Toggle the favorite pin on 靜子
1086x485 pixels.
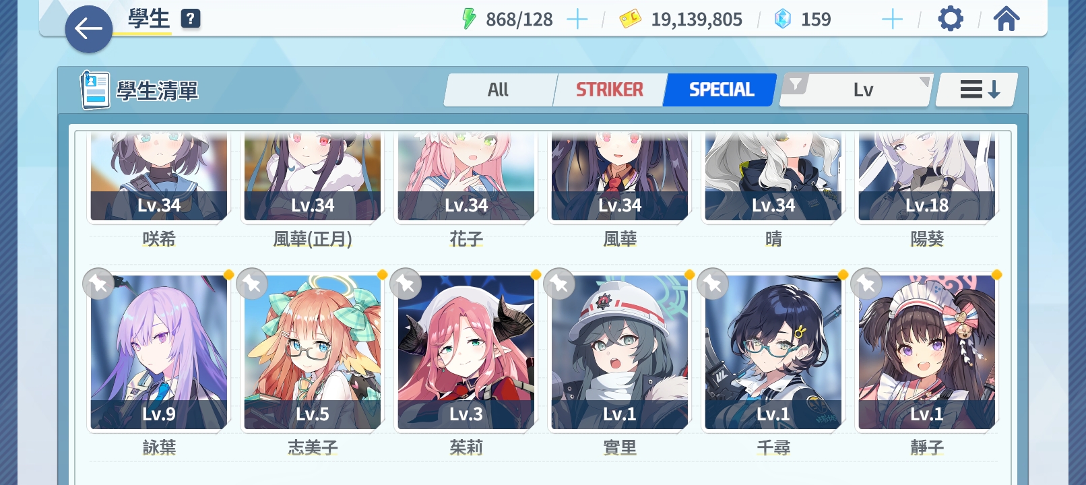[866, 284]
